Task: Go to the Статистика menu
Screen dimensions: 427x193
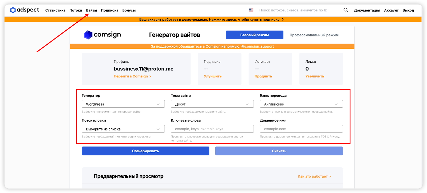Action: click(55, 10)
